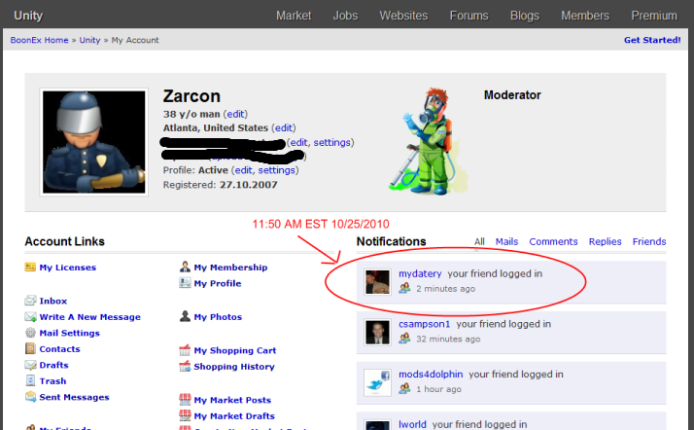Open the Write A New Message link
Screen dimensions: 694x430
click(x=89, y=317)
